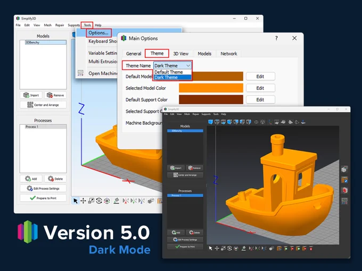Open the File menu in dark window
This screenshot has height=271, width=362.
166,114
